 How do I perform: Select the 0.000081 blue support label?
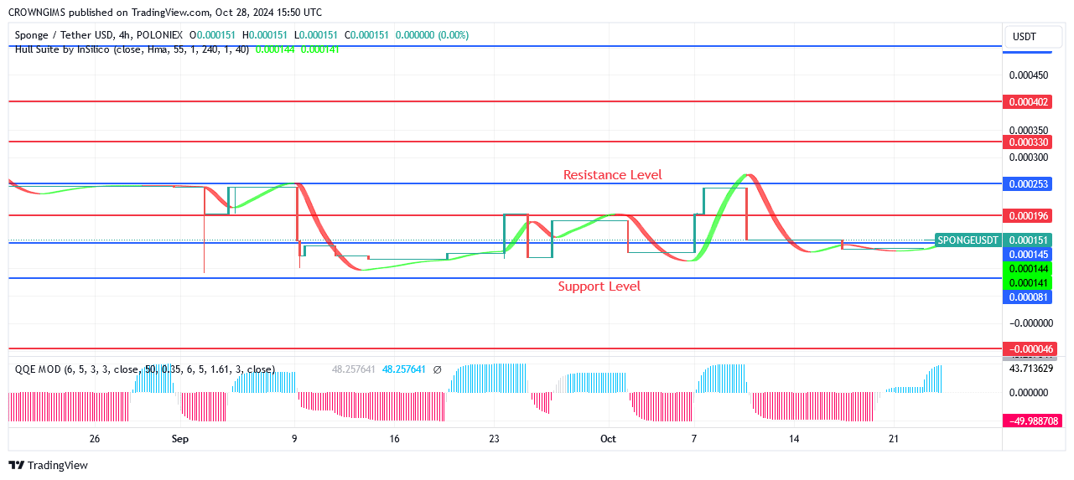tap(1029, 297)
